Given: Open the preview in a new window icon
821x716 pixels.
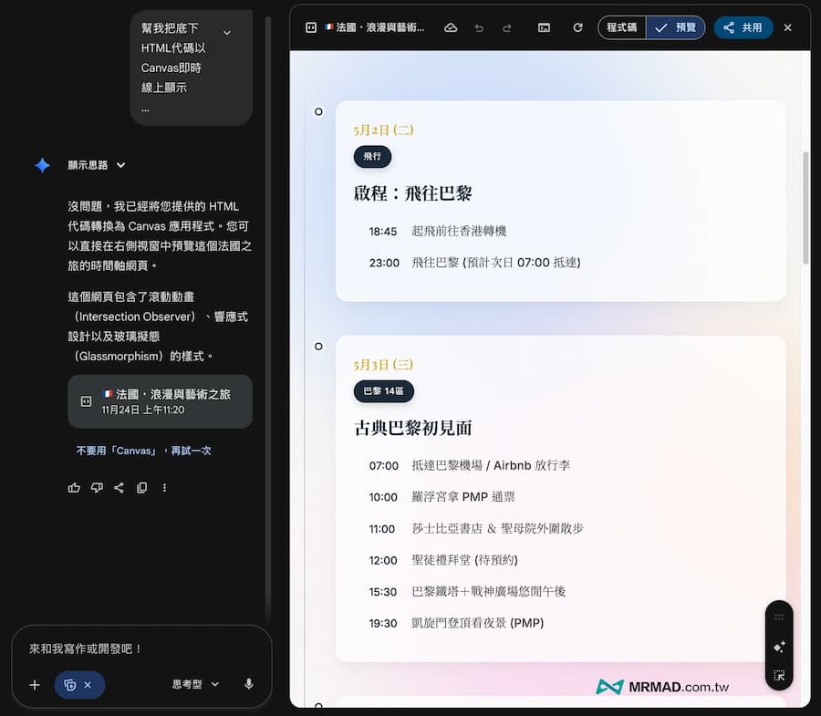Looking at the screenshot, I should 544,27.
